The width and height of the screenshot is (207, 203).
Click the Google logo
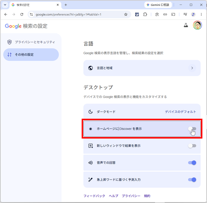[13, 26]
